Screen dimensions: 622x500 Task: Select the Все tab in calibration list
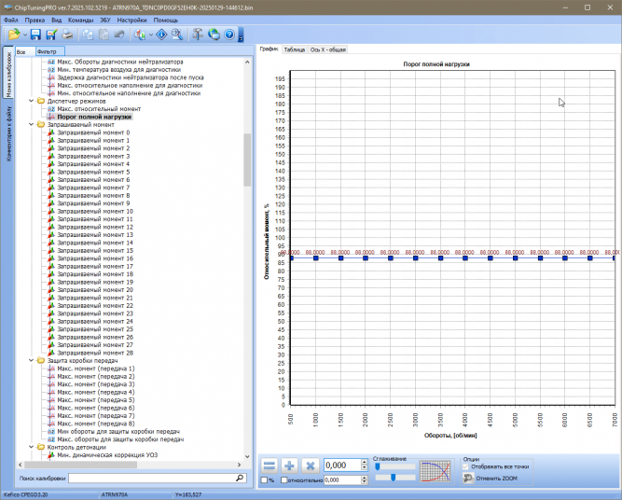point(24,51)
